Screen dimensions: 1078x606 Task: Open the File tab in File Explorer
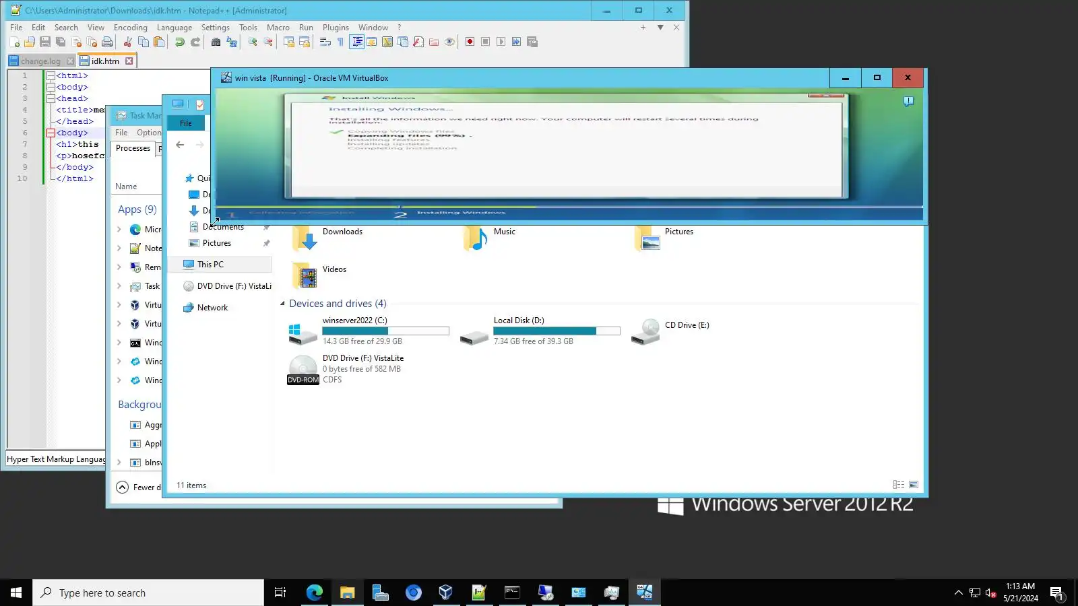[x=186, y=123]
